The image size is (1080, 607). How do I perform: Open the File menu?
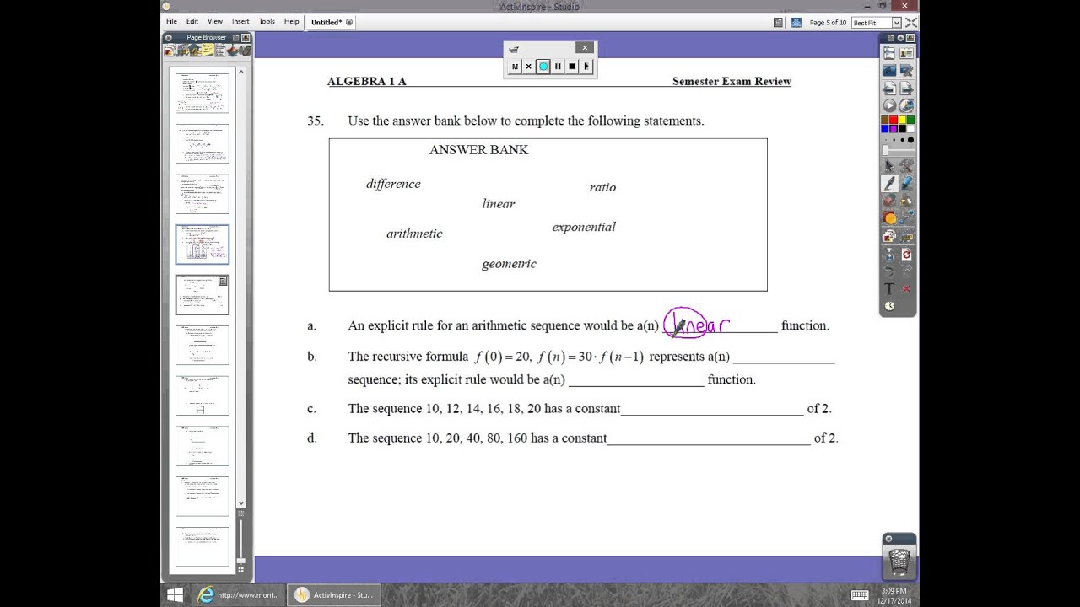171,21
